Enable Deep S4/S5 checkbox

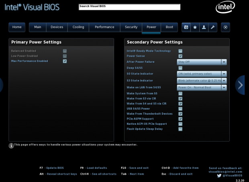(180, 68)
